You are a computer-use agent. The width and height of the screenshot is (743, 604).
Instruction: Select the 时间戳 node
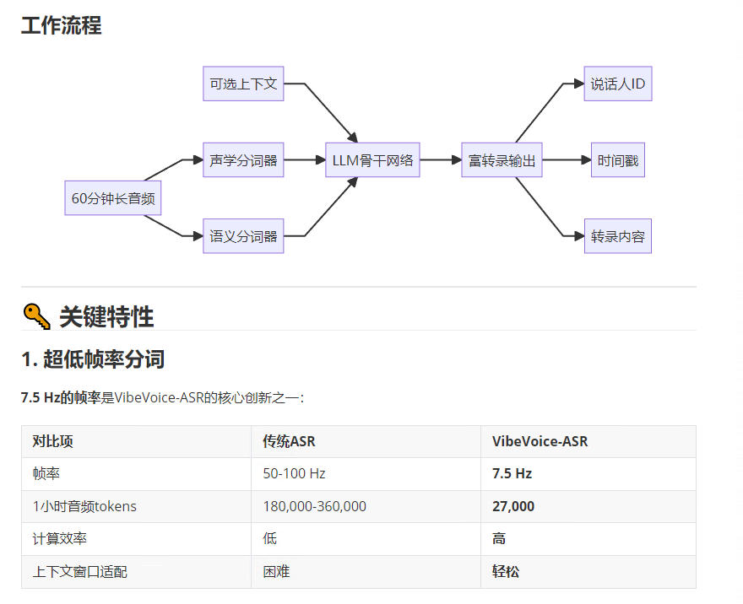[618, 160]
